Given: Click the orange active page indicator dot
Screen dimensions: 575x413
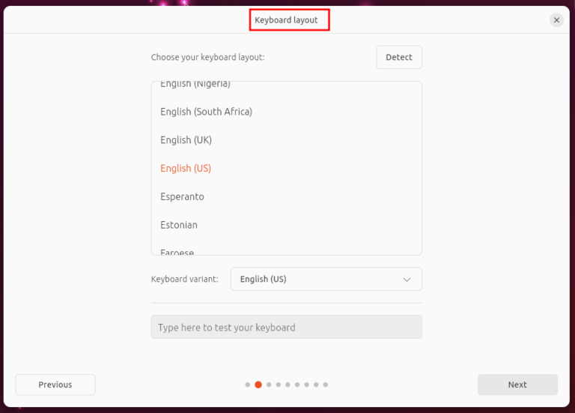Looking at the screenshot, I should pyautogui.click(x=258, y=385).
